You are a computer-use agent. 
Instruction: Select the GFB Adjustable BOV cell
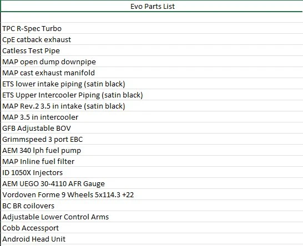pos(152,128)
